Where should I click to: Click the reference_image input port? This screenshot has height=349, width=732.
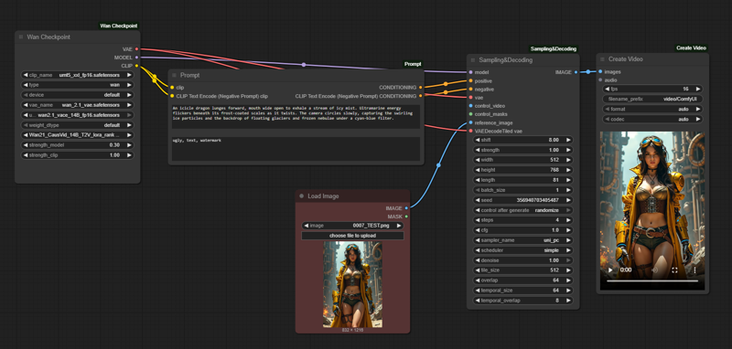point(470,123)
